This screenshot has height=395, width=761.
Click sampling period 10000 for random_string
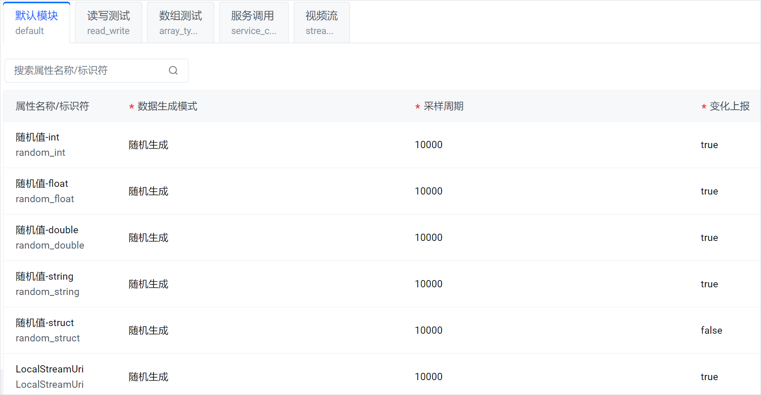tap(429, 284)
